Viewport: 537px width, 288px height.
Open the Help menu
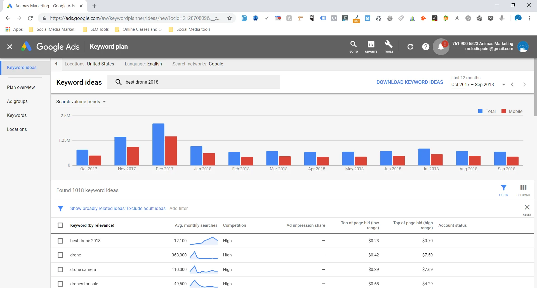pyautogui.click(x=425, y=46)
